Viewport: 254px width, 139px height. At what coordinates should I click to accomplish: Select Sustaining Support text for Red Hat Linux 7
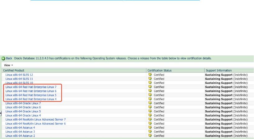pyautogui.click(x=219, y=87)
